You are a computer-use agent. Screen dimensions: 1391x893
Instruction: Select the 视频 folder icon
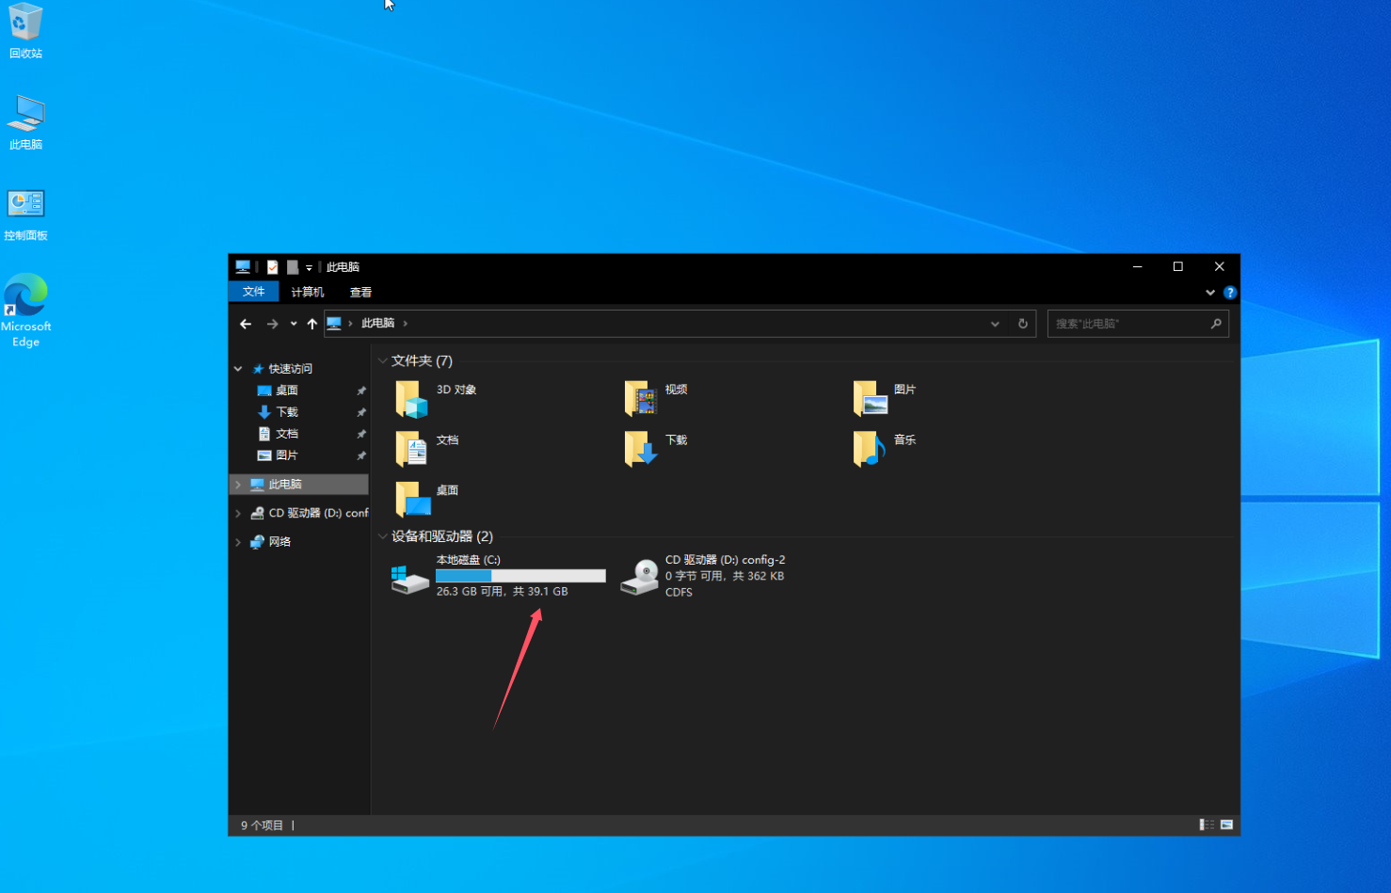(x=640, y=399)
